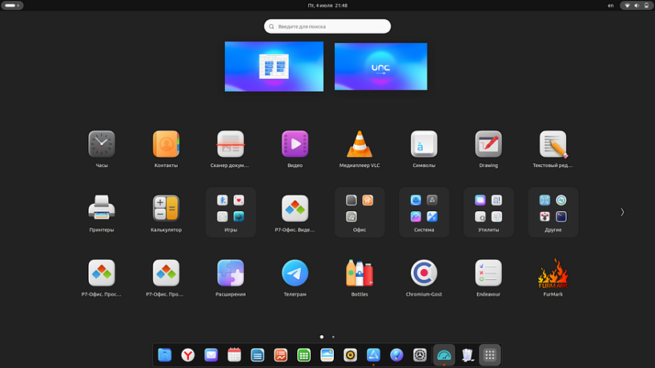Open the Bottles application
Viewport: 655px width, 368px height.
[360, 274]
